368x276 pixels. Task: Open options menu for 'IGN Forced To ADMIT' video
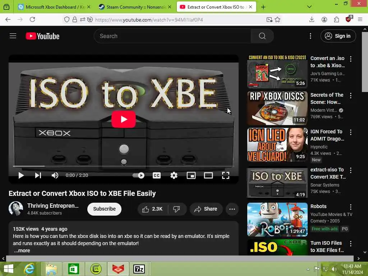pos(351,132)
